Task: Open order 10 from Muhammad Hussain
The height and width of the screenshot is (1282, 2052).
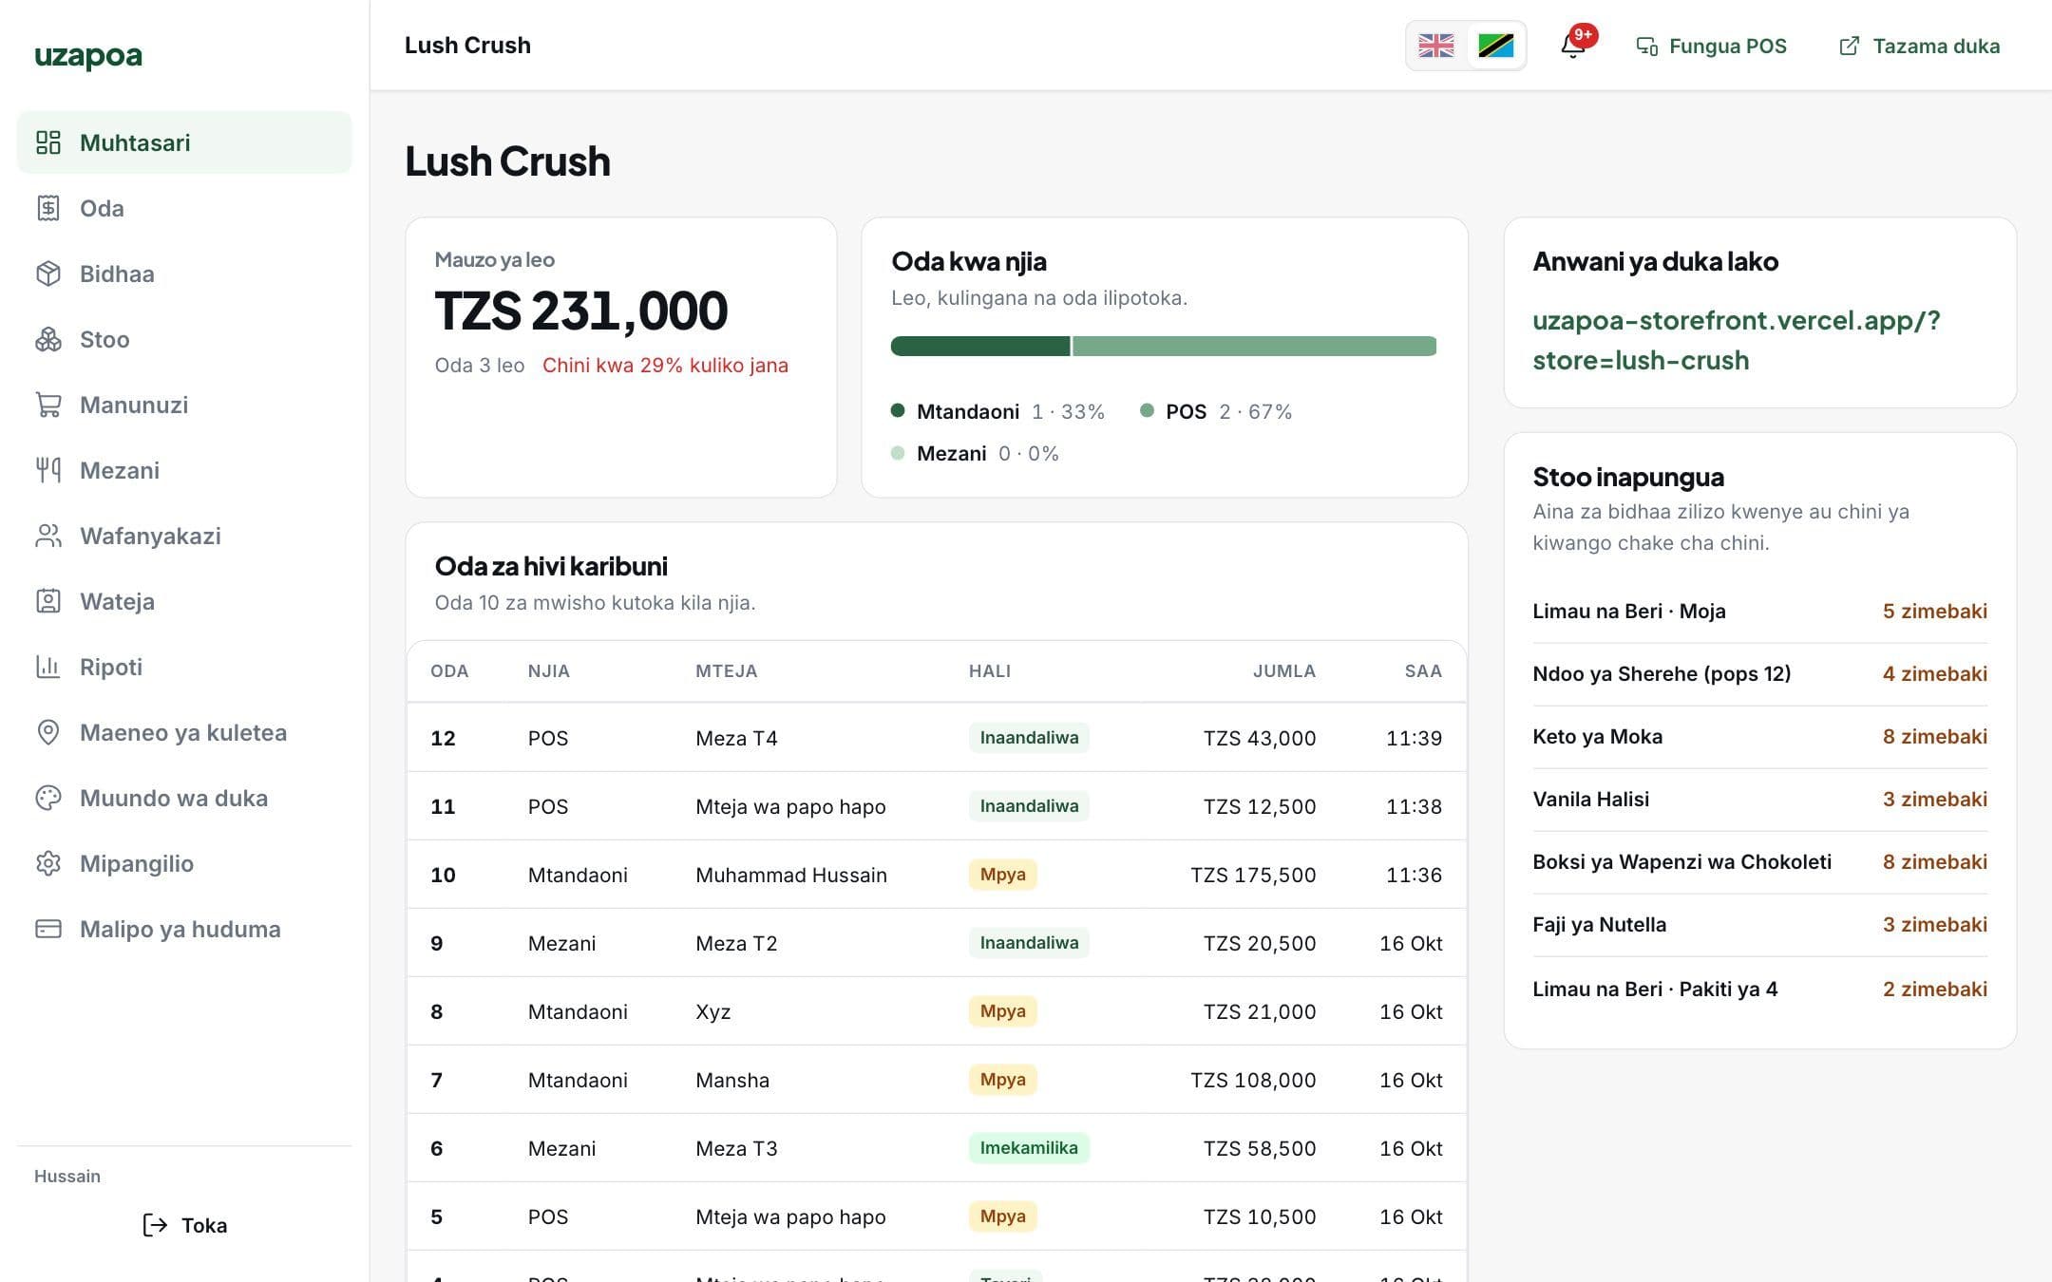Action: coord(937,875)
